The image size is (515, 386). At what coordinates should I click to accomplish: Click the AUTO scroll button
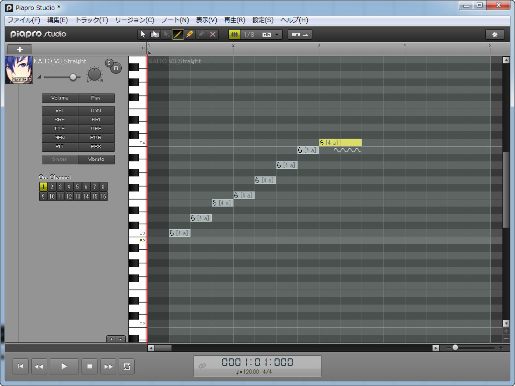300,35
